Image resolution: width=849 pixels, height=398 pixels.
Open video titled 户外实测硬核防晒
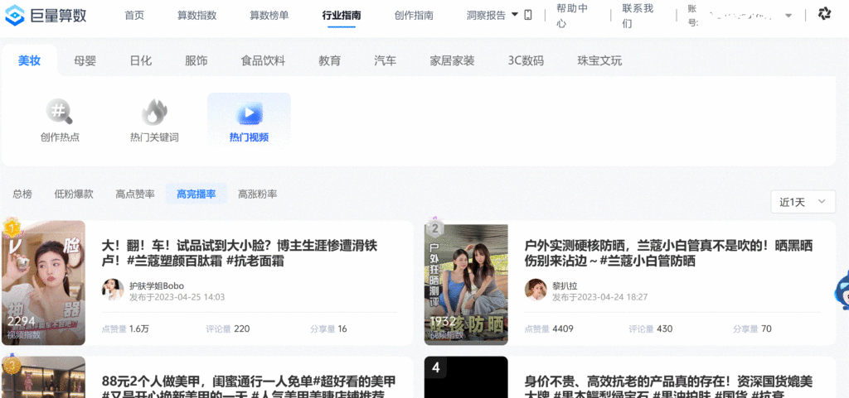(669, 253)
